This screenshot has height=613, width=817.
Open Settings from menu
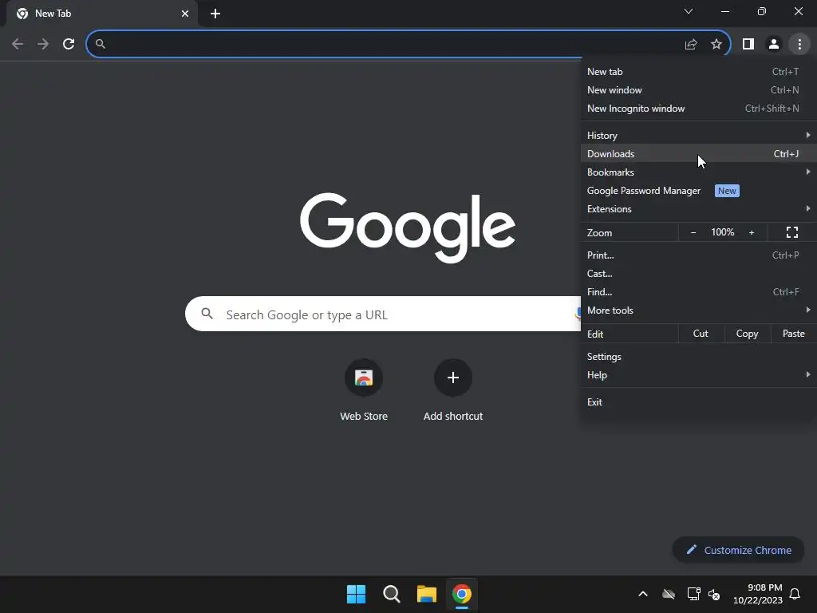[698, 357]
